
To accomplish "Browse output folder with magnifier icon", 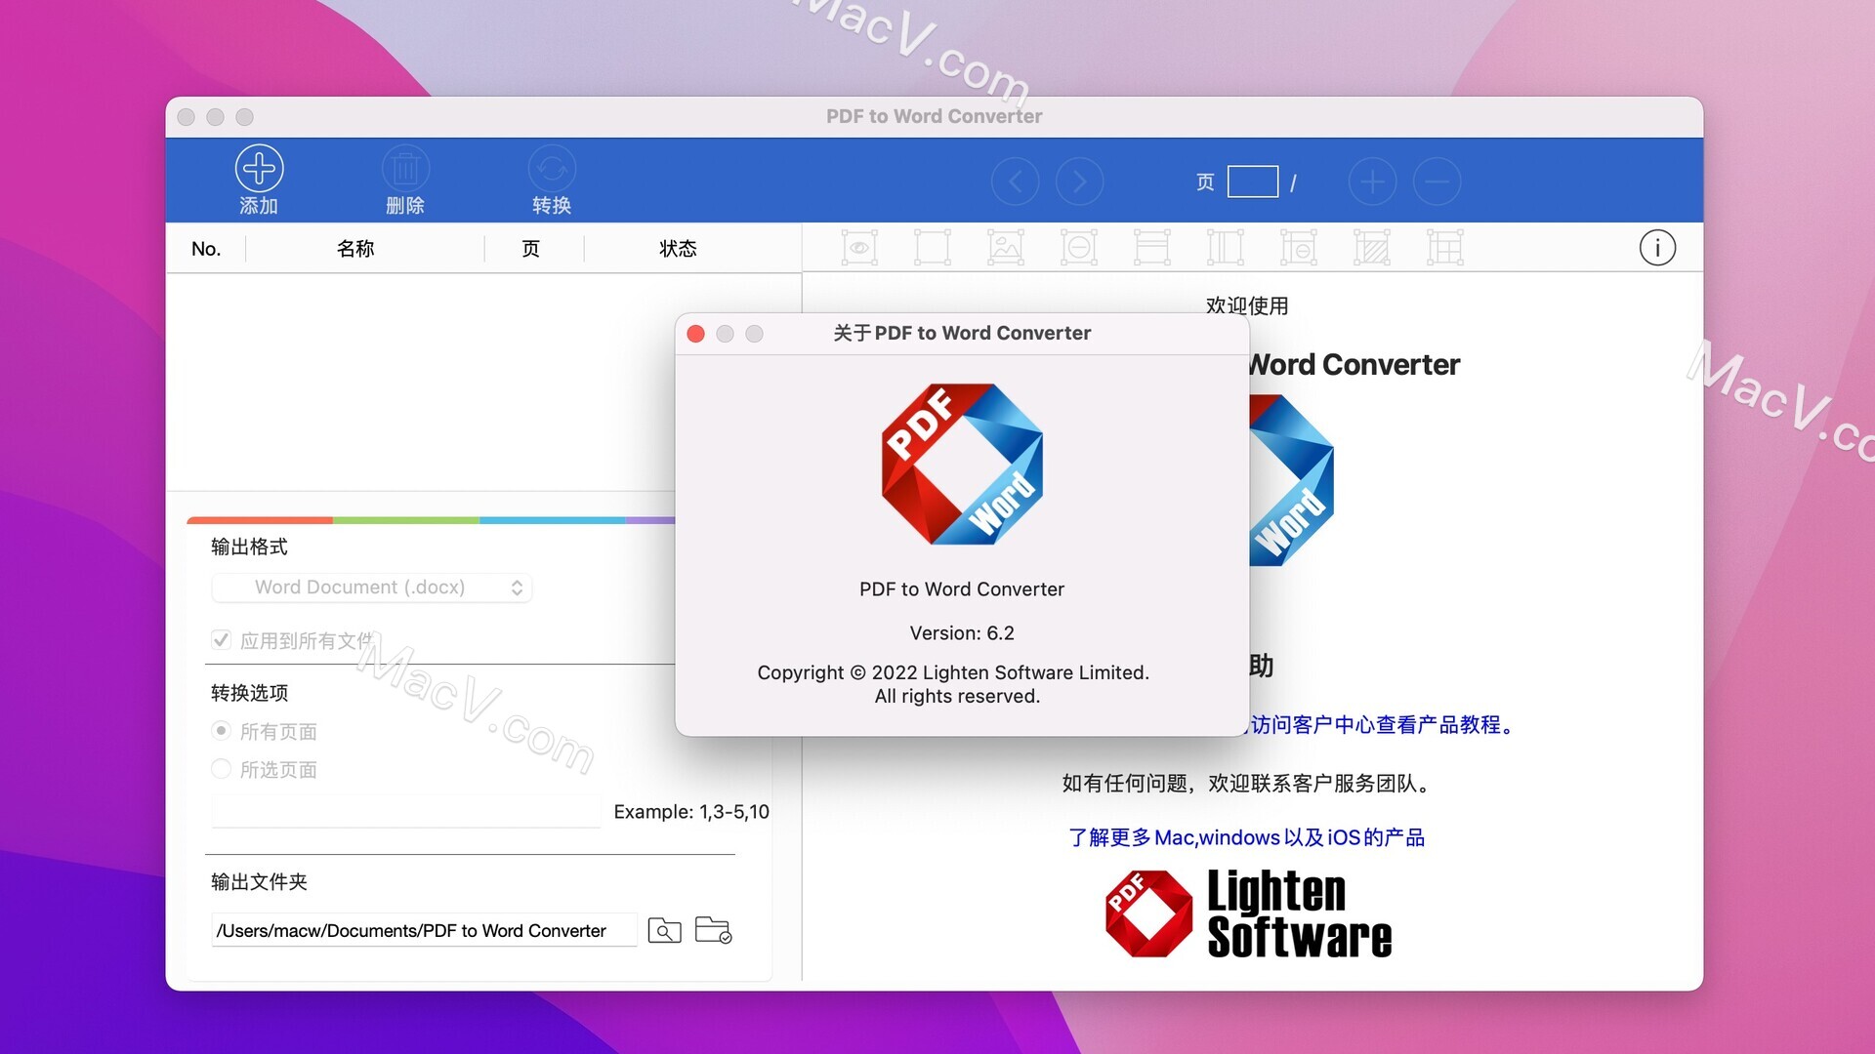I will [x=664, y=930].
